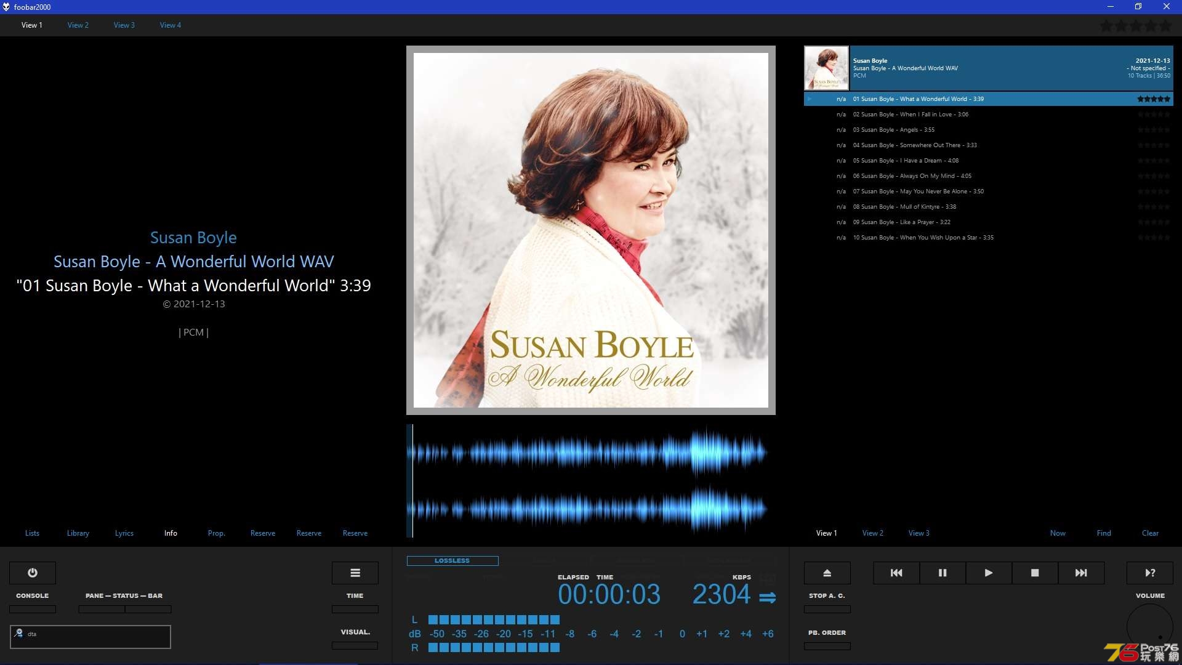The height and width of the screenshot is (665, 1182).
Task: Click the Susan Boyle artist title in the info panel
Action: click(x=193, y=238)
